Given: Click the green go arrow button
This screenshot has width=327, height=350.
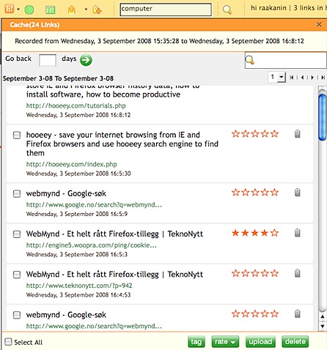Looking at the screenshot, I should point(86,60).
